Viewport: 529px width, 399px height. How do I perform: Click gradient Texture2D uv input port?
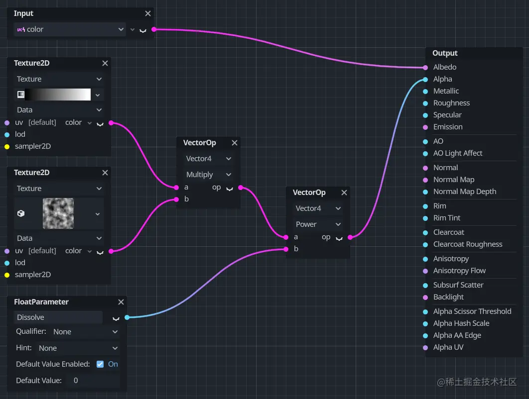point(7,123)
